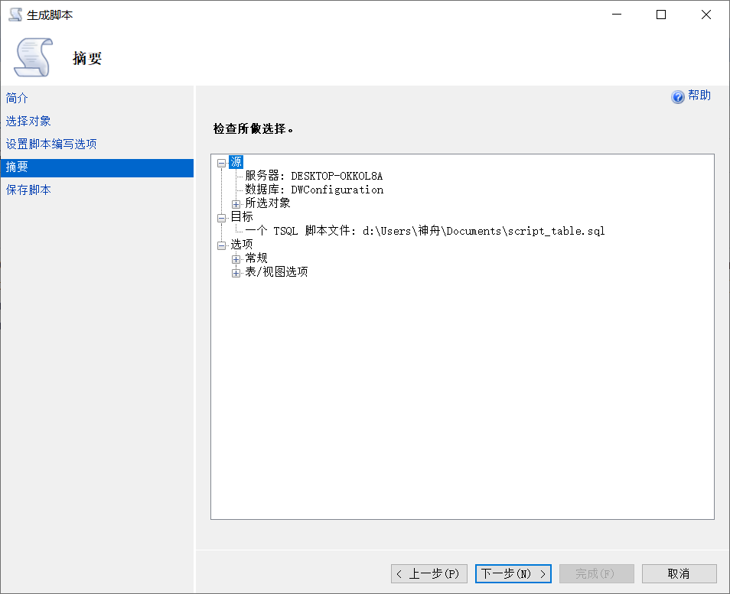Expand the 表/视图选项 node
Viewport: 730px width, 594px height.
point(236,273)
